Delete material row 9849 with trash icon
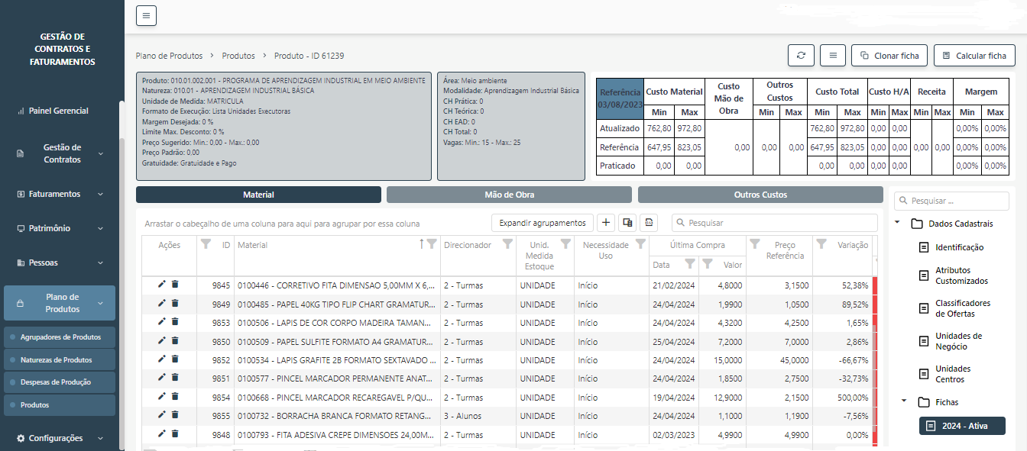Viewport: 1027px width, 451px height. tap(175, 303)
